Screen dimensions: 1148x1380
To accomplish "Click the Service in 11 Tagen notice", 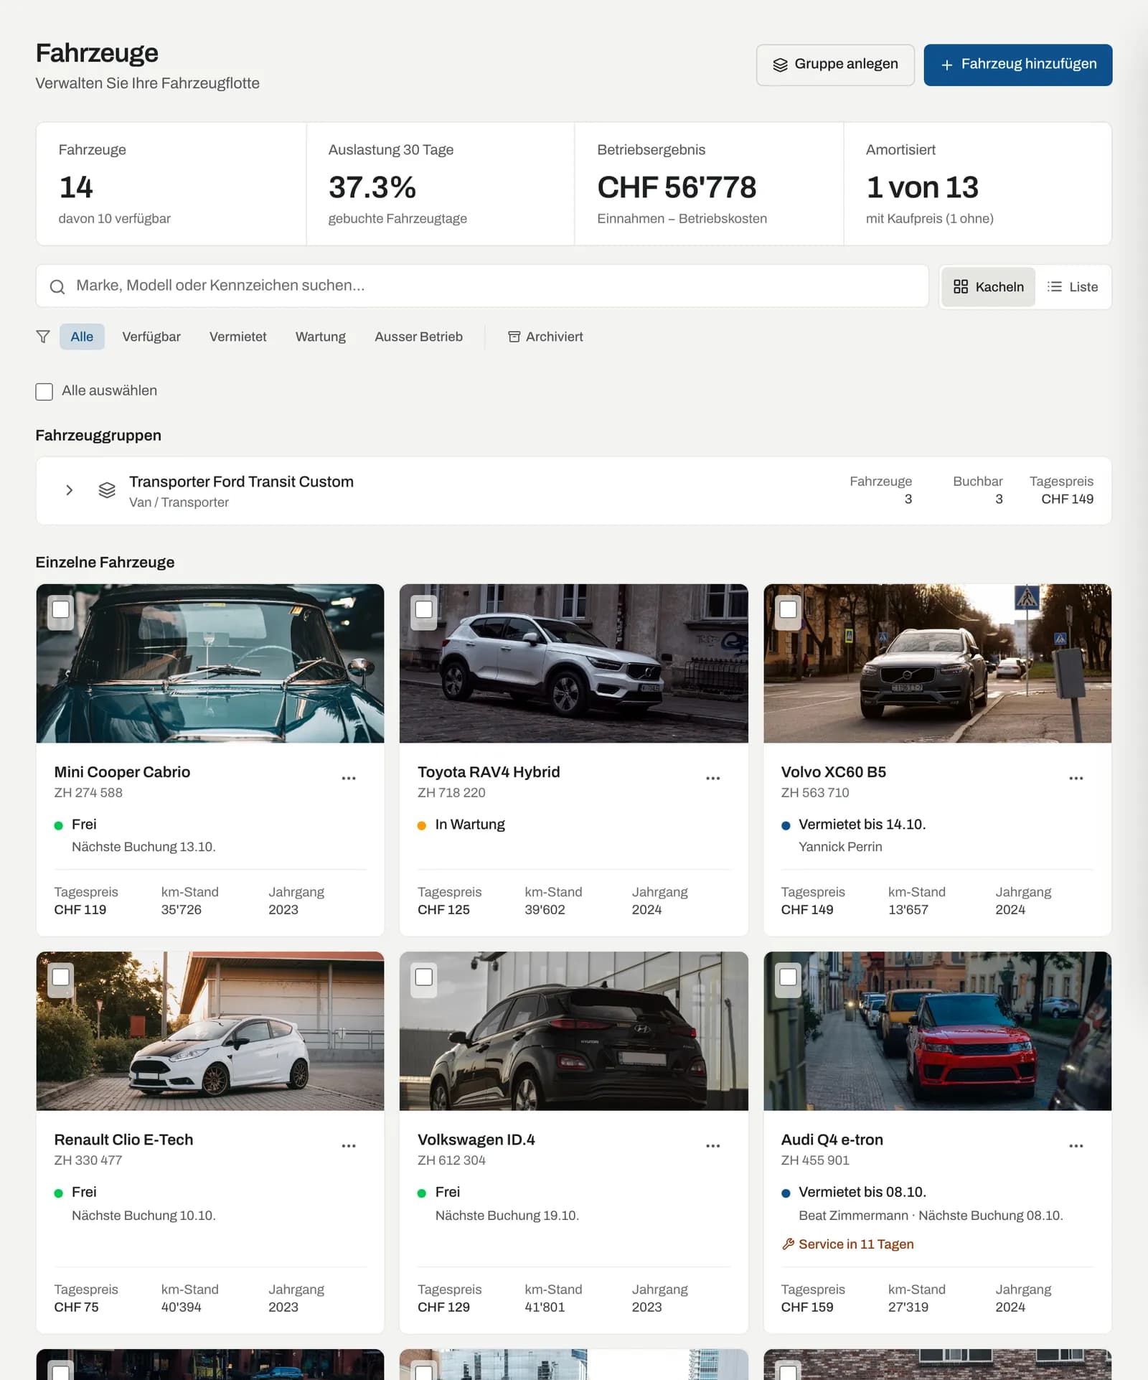I will click(x=847, y=1244).
